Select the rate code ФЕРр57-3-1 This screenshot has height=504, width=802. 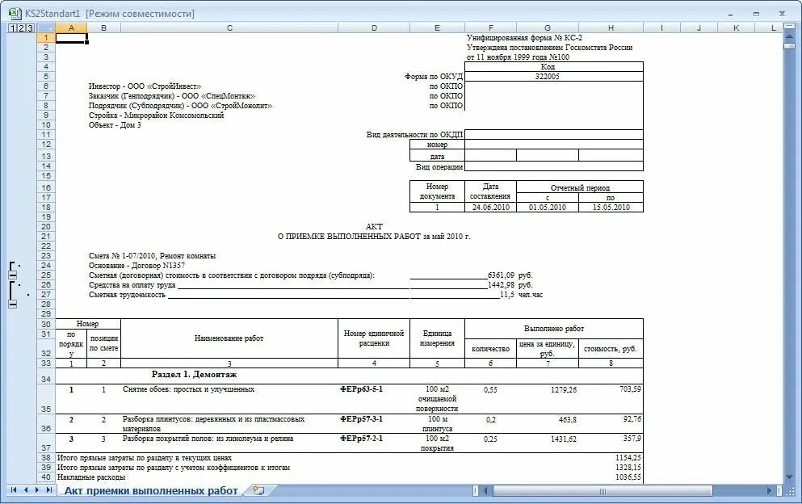click(361, 419)
